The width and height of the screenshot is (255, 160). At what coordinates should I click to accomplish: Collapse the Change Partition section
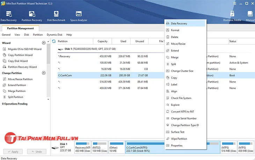[x=44, y=73]
